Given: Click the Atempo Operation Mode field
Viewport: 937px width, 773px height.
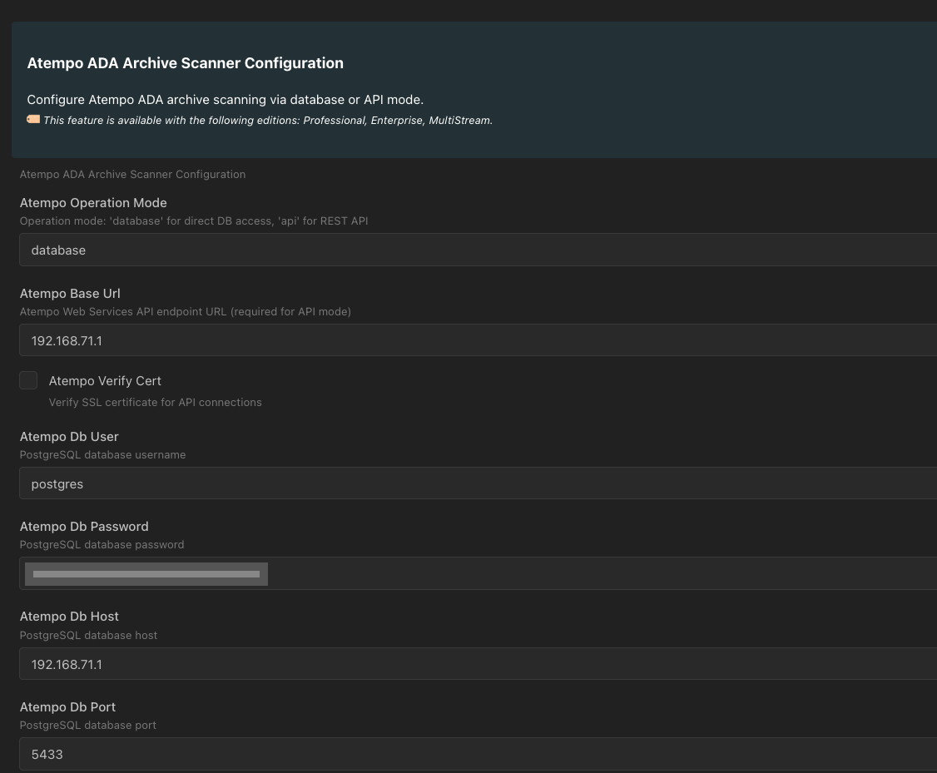Looking at the screenshot, I should click(x=478, y=250).
